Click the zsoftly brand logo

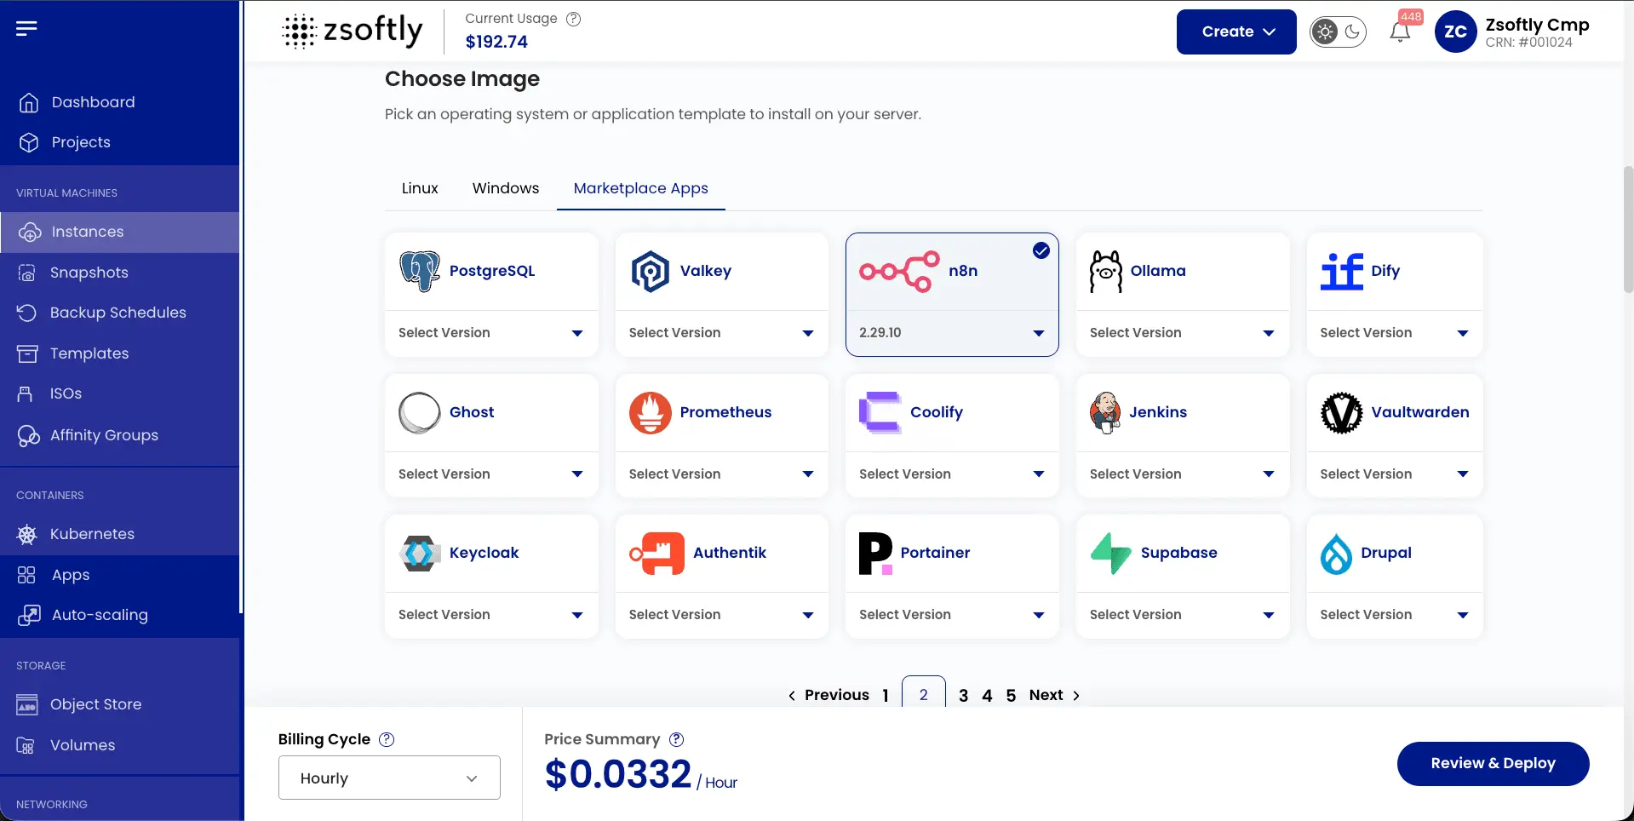click(x=353, y=32)
